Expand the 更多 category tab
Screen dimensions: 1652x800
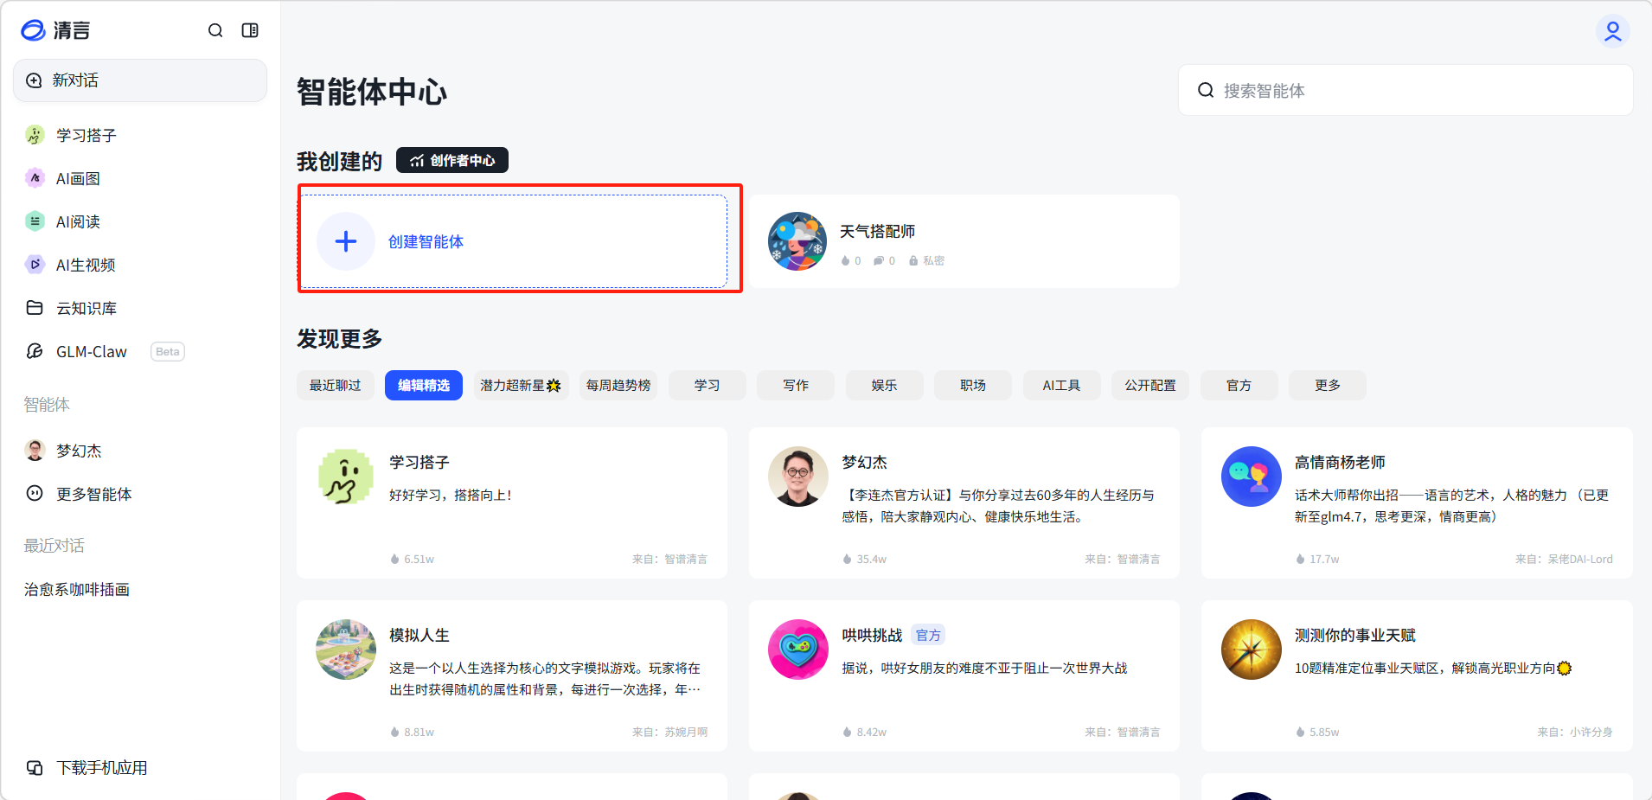click(1327, 385)
